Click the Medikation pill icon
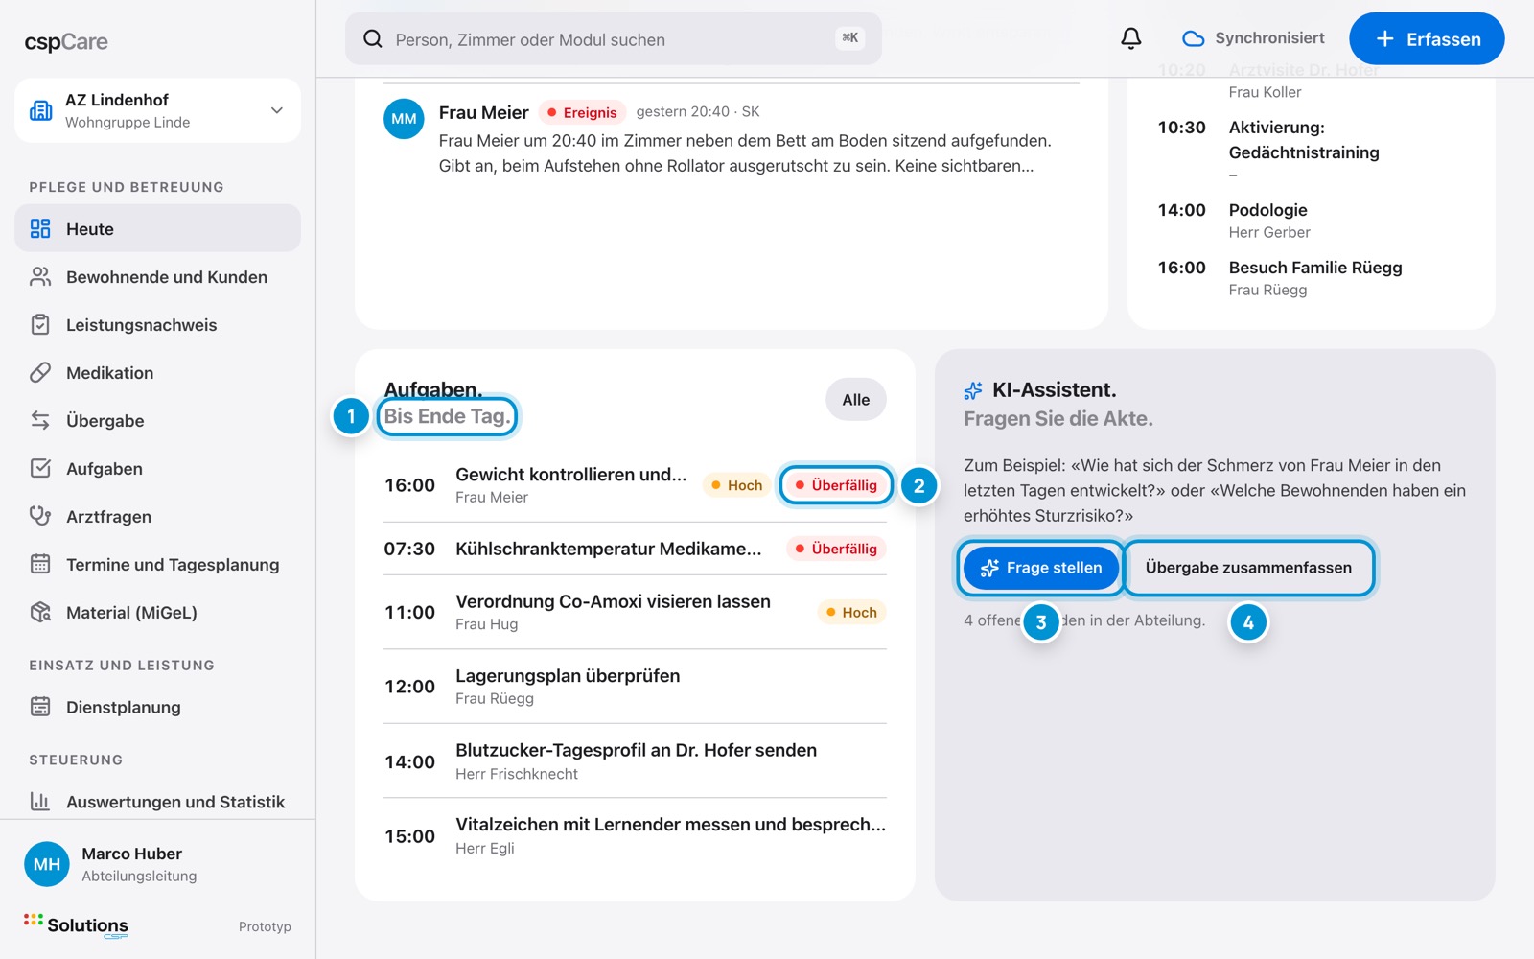 (x=40, y=372)
